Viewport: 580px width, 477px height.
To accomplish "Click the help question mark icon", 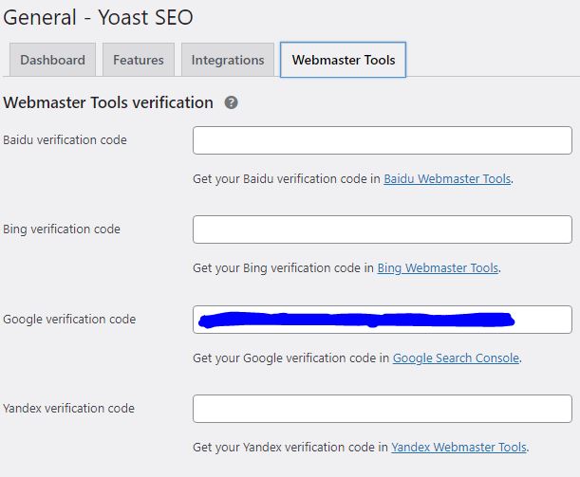I will coord(232,102).
